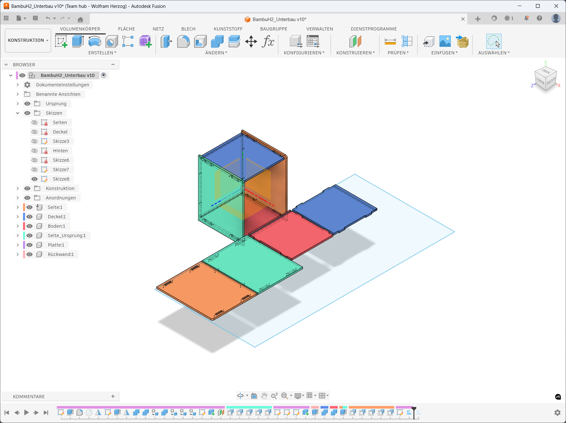Expand the Rückwand:1 component

pos(18,254)
